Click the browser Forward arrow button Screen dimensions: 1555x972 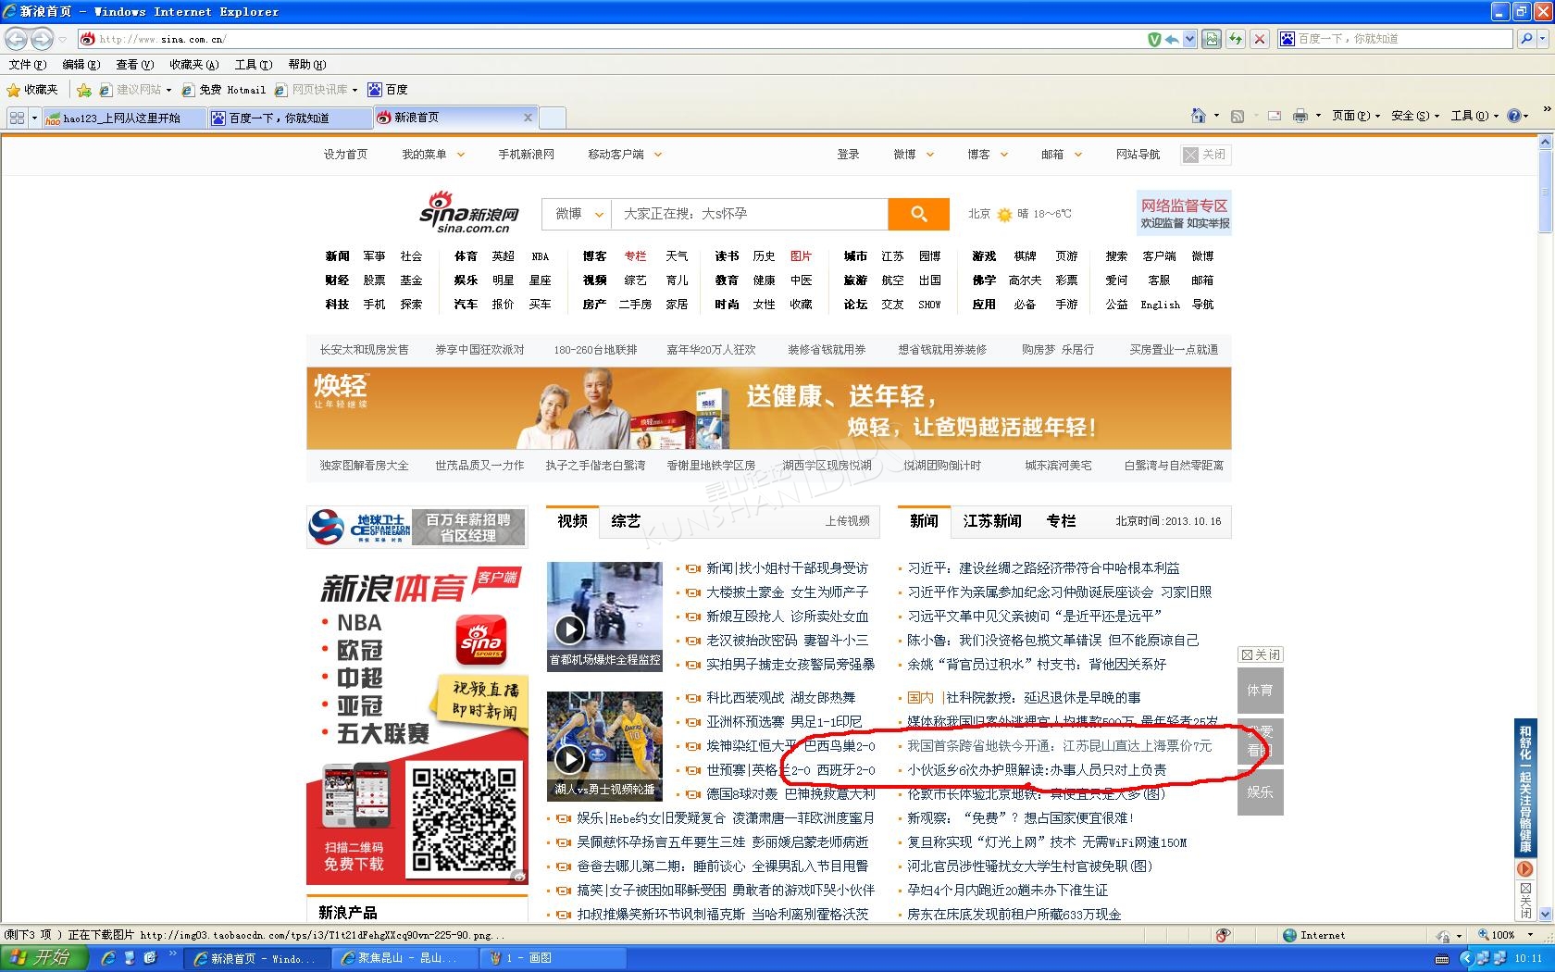coord(42,39)
